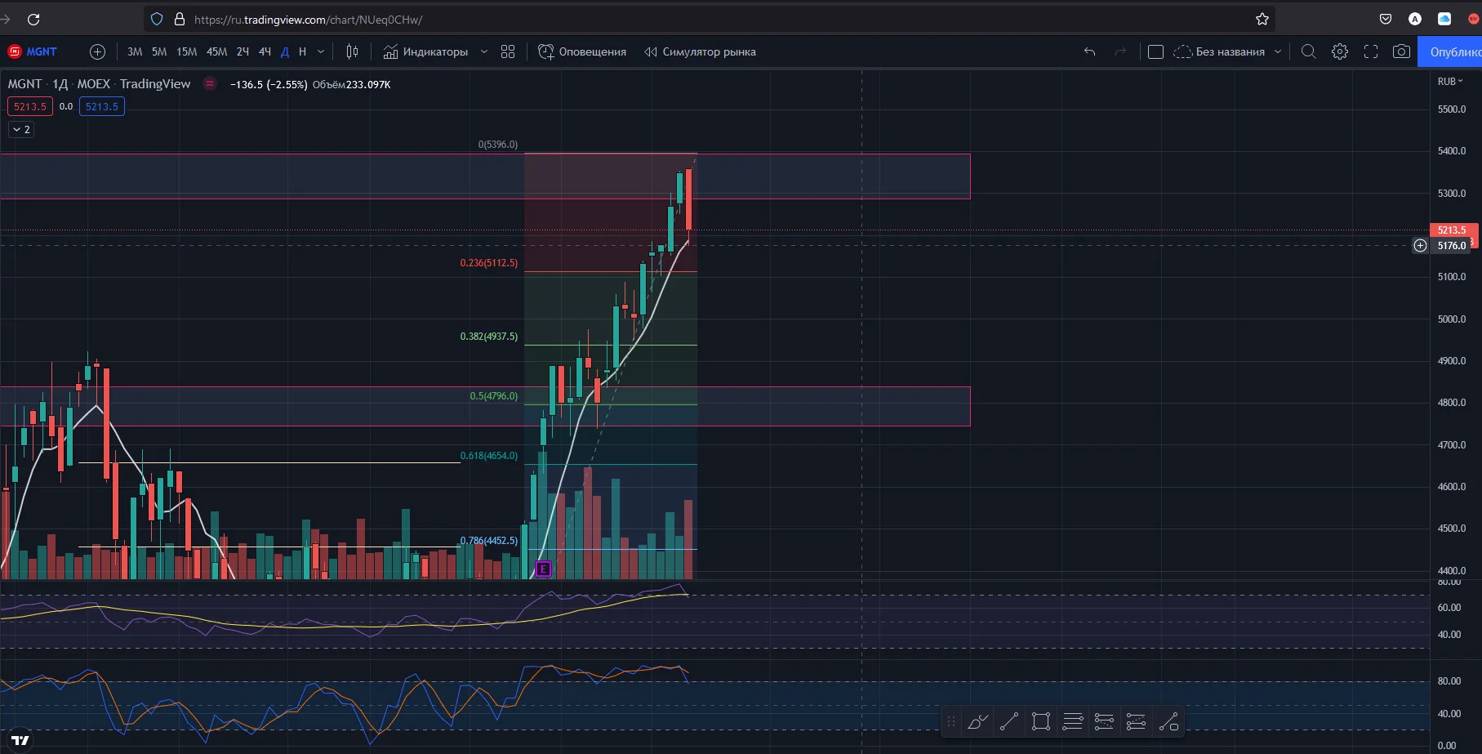Toggle fullscreen mode icon
Screen dimensions: 1482x754
pyautogui.click(x=1371, y=51)
